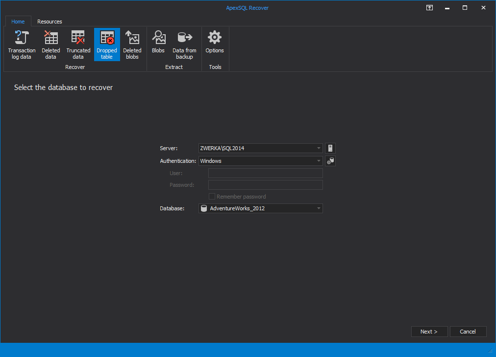The height and width of the screenshot is (357, 496).
Task: Switch to the Resources tab
Action: [x=50, y=22]
